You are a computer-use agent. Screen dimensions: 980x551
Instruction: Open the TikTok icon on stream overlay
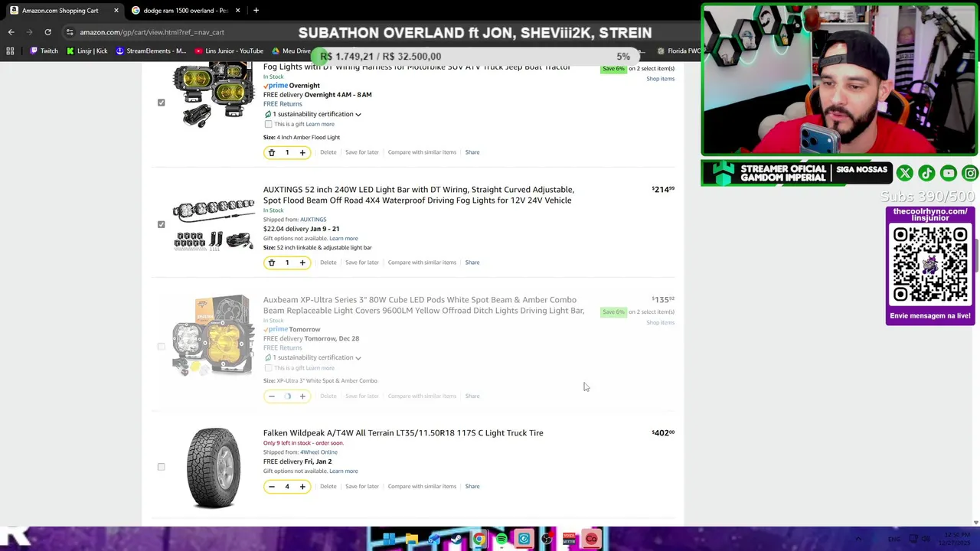(926, 174)
